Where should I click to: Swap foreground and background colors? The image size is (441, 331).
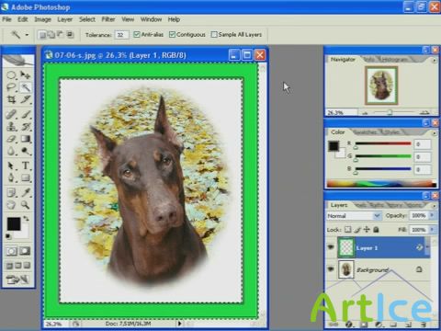pos(27,219)
